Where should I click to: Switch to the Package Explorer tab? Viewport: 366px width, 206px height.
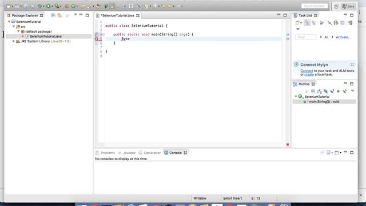tap(25, 15)
